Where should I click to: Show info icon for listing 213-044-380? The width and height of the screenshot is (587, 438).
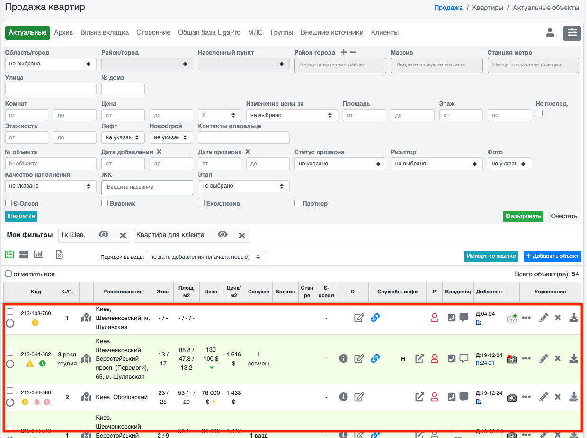[x=344, y=397]
